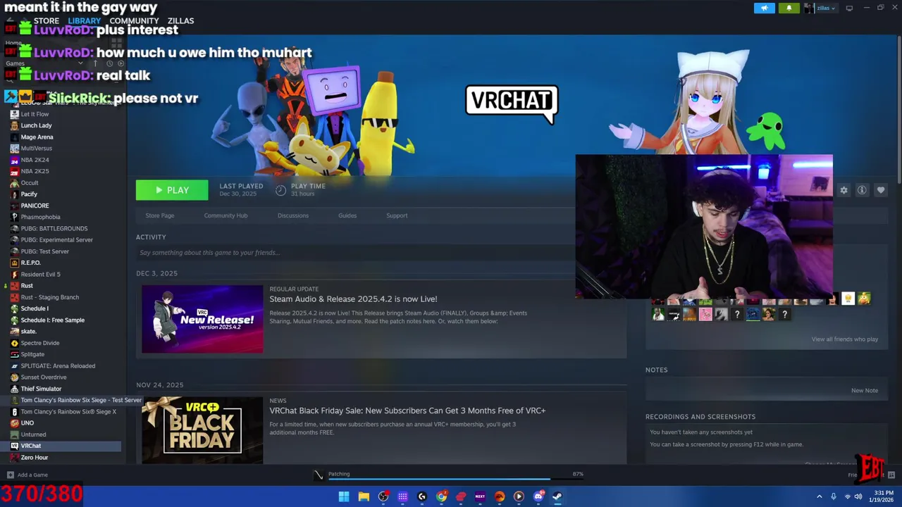This screenshot has height=507, width=902.
Task: Open the VRChat game settings gear
Action: [x=844, y=190]
